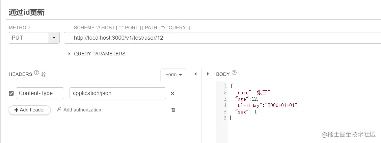Click the application/json header value field

[117, 93]
